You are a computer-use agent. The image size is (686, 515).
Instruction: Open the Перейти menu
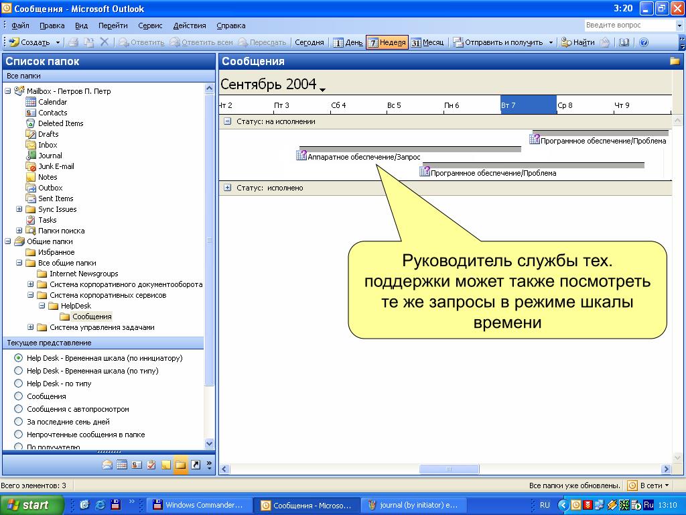(113, 25)
